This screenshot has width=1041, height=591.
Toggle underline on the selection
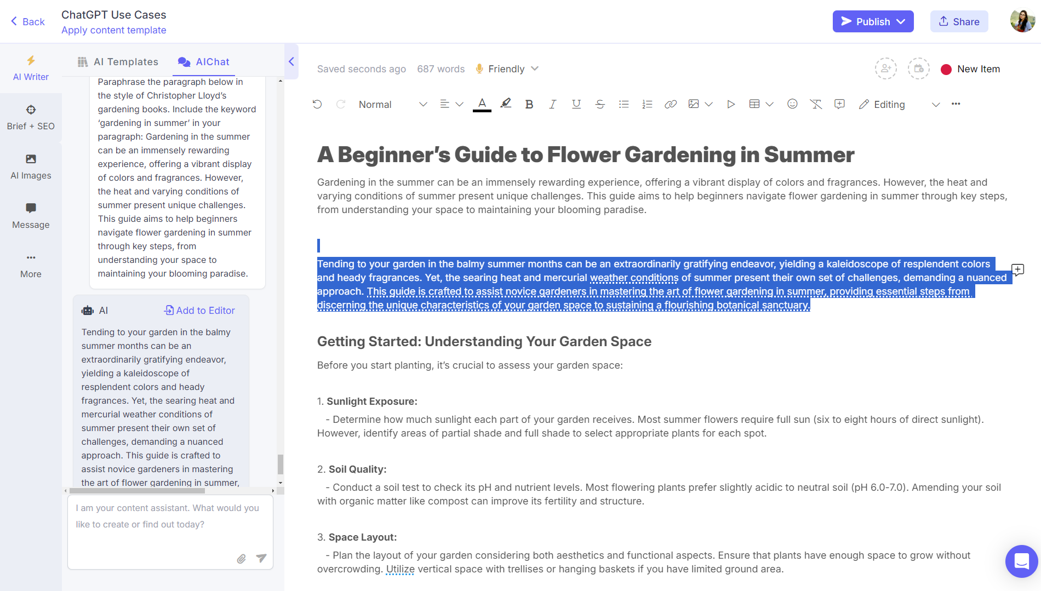[576, 104]
